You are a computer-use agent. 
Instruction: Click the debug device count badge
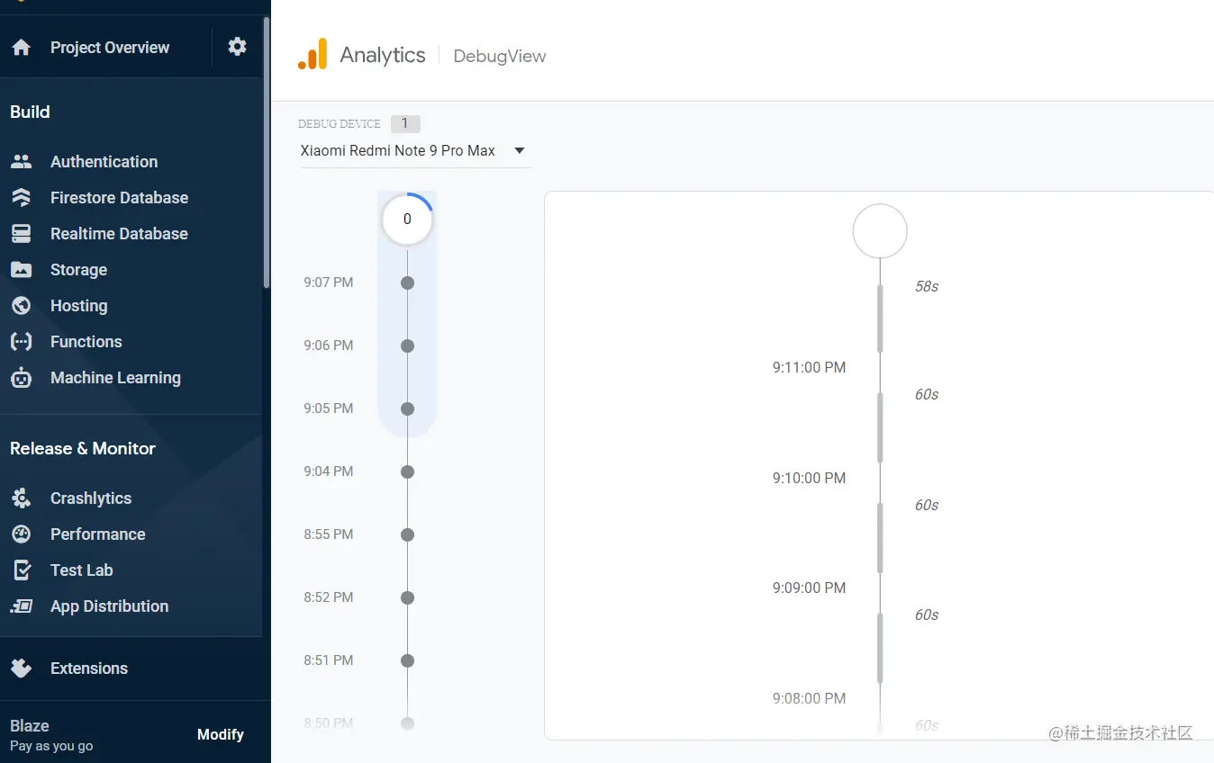(x=405, y=123)
